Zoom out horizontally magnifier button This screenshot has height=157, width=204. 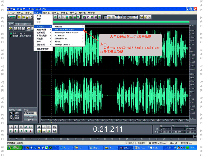(x=44, y=127)
